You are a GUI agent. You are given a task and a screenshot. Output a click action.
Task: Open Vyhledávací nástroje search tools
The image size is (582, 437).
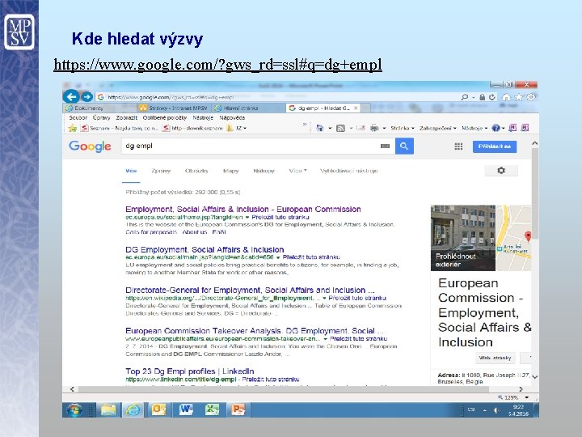coord(348,171)
